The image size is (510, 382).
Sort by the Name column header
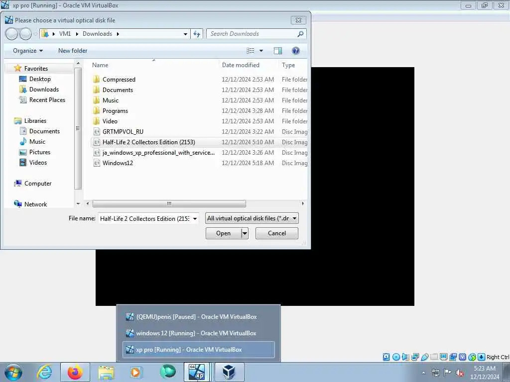point(100,65)
